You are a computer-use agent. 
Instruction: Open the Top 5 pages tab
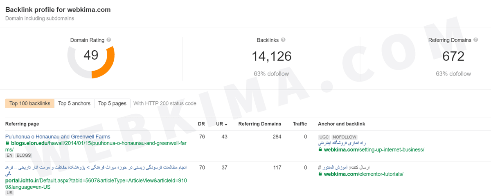pos(113,103)
